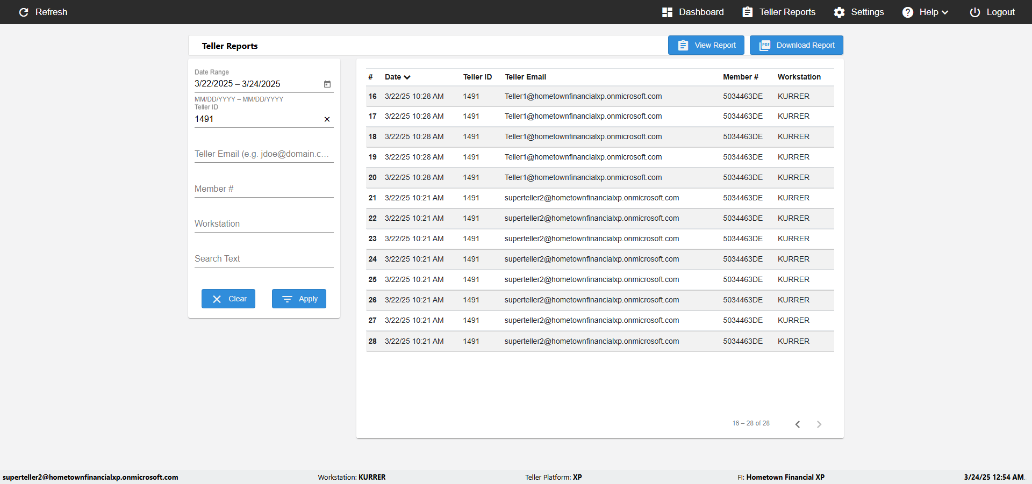1032x484 pixels.
Task: Focus the Search Text input field
Action: [x=264, y=259]
